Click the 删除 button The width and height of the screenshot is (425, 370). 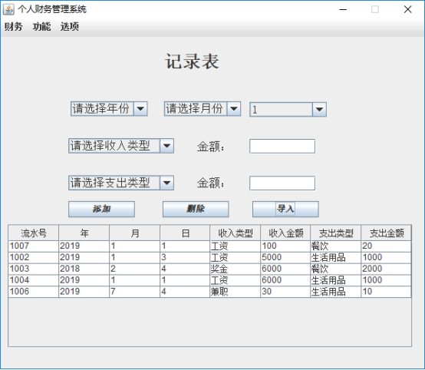pyautogui.click(x=196, y=209)
